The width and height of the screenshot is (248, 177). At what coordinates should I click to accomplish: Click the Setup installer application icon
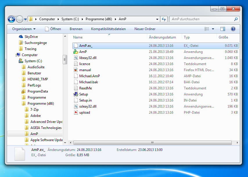(x=76, y=94)
